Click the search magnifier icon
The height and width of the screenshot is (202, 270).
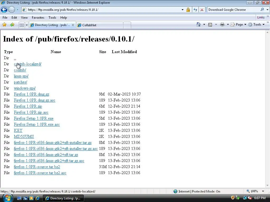262,10
